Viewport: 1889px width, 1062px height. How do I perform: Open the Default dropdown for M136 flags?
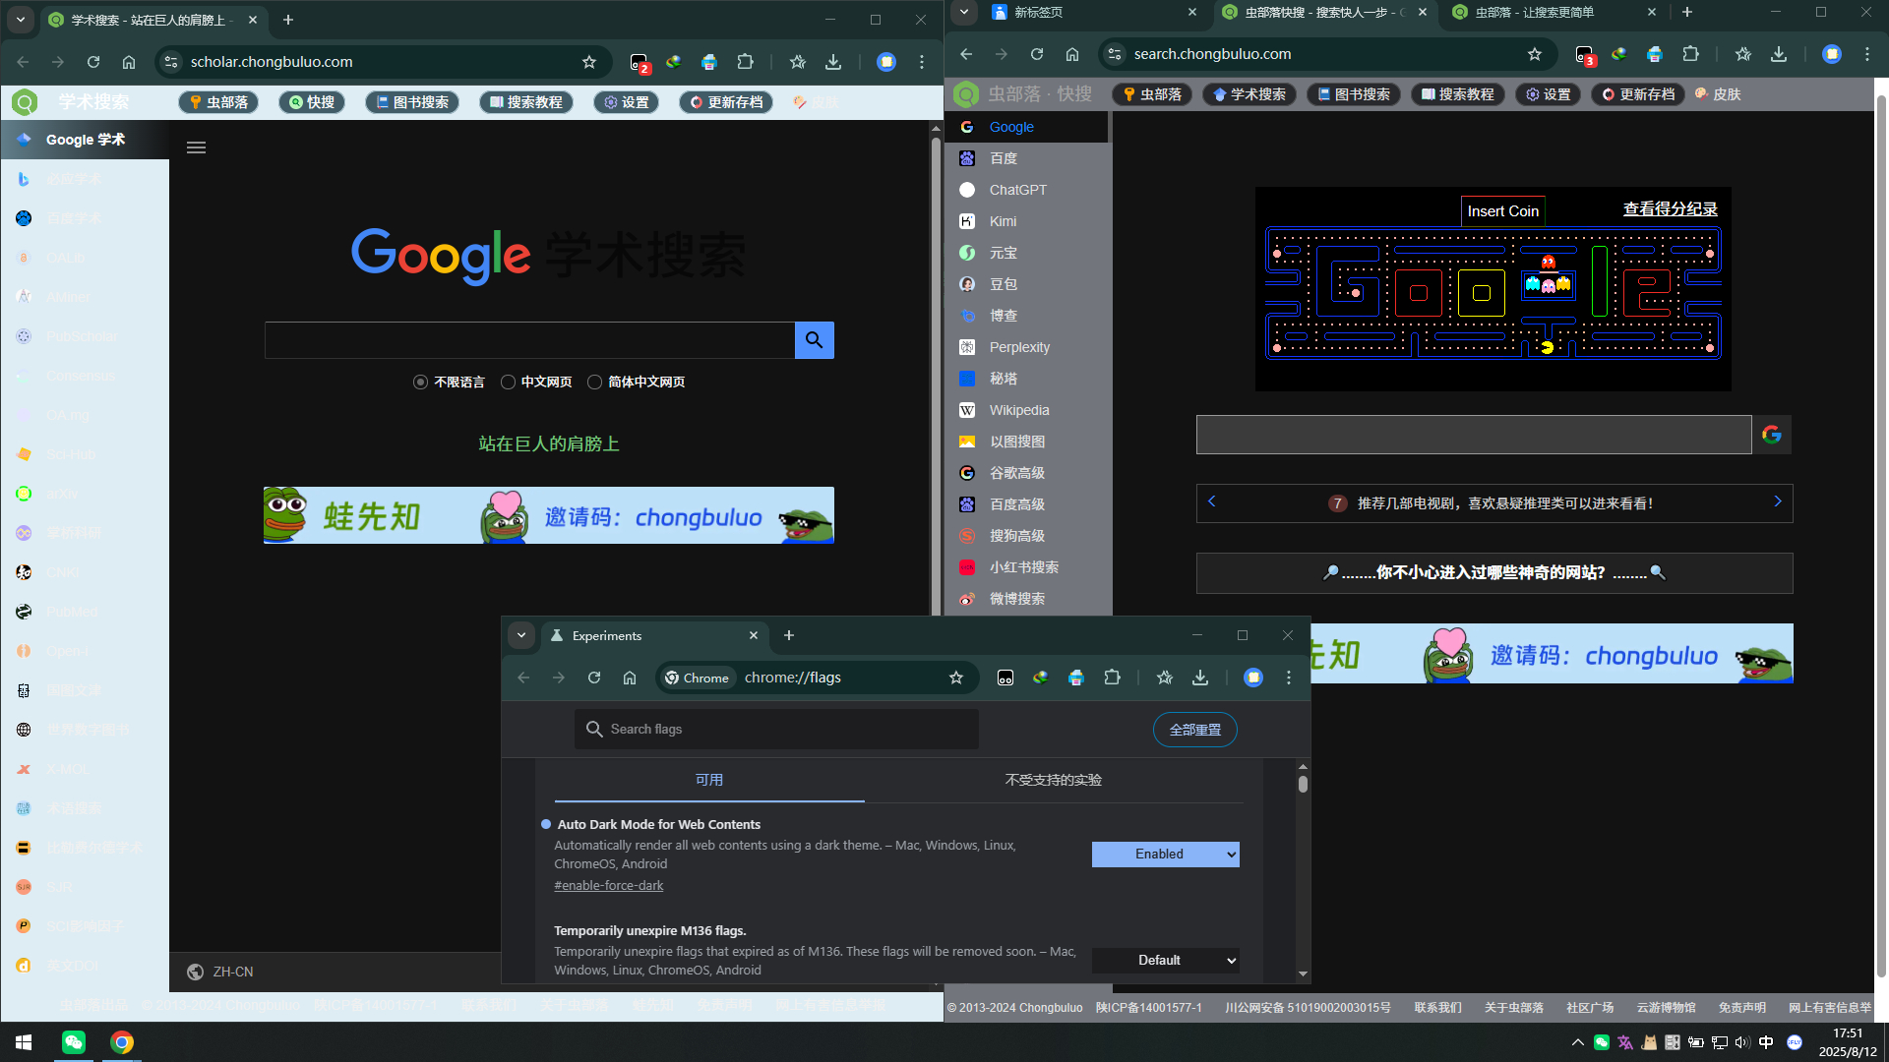[x=1165, y=961]
